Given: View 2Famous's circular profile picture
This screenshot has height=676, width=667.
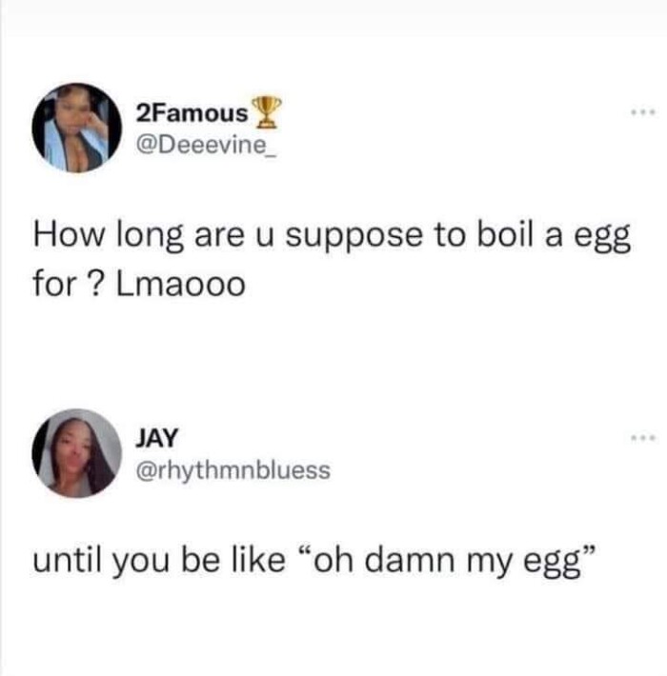Looking at the screenshot, I should tap(77, 128).
